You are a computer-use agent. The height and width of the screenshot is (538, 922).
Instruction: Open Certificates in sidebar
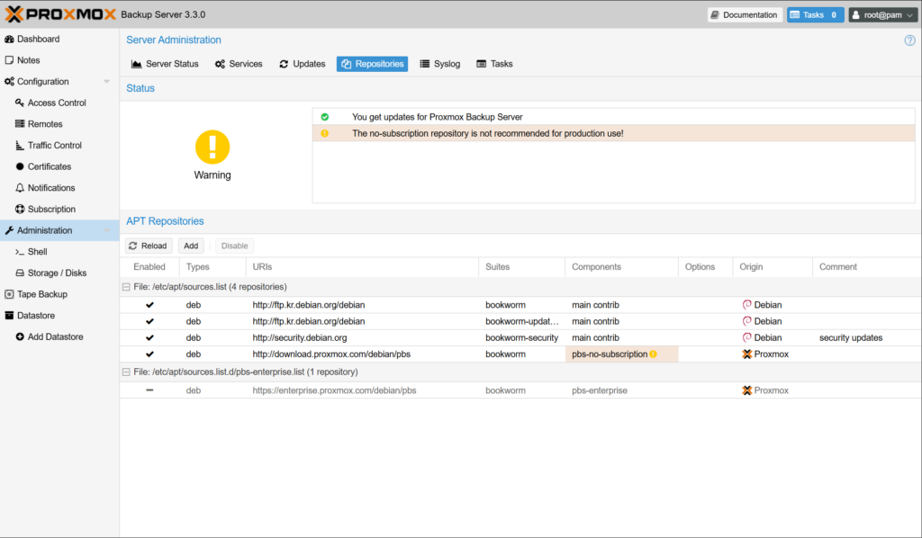tap(49, 166)
